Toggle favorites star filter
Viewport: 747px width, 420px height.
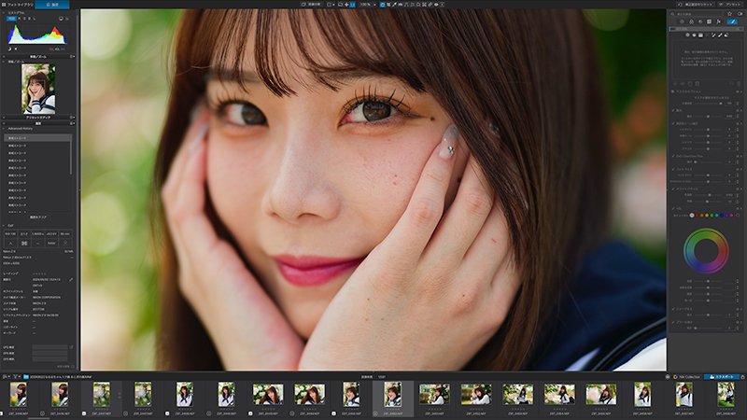[x=729, y=14]
